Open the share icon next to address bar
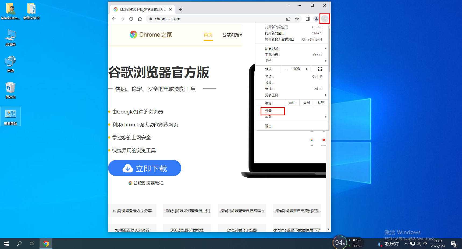This screenshot has height=249, width=462. click(288, 19)
